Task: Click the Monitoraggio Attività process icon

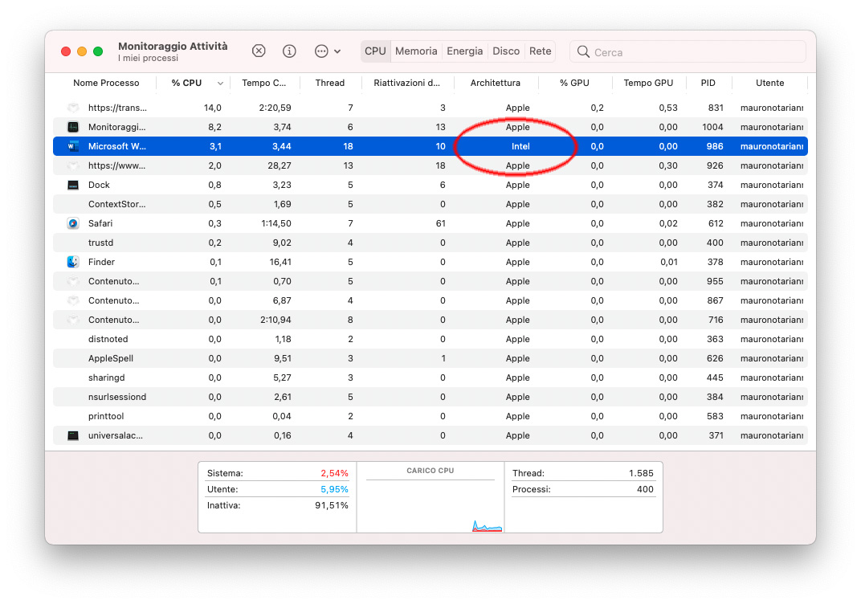Action: [73, 127]
